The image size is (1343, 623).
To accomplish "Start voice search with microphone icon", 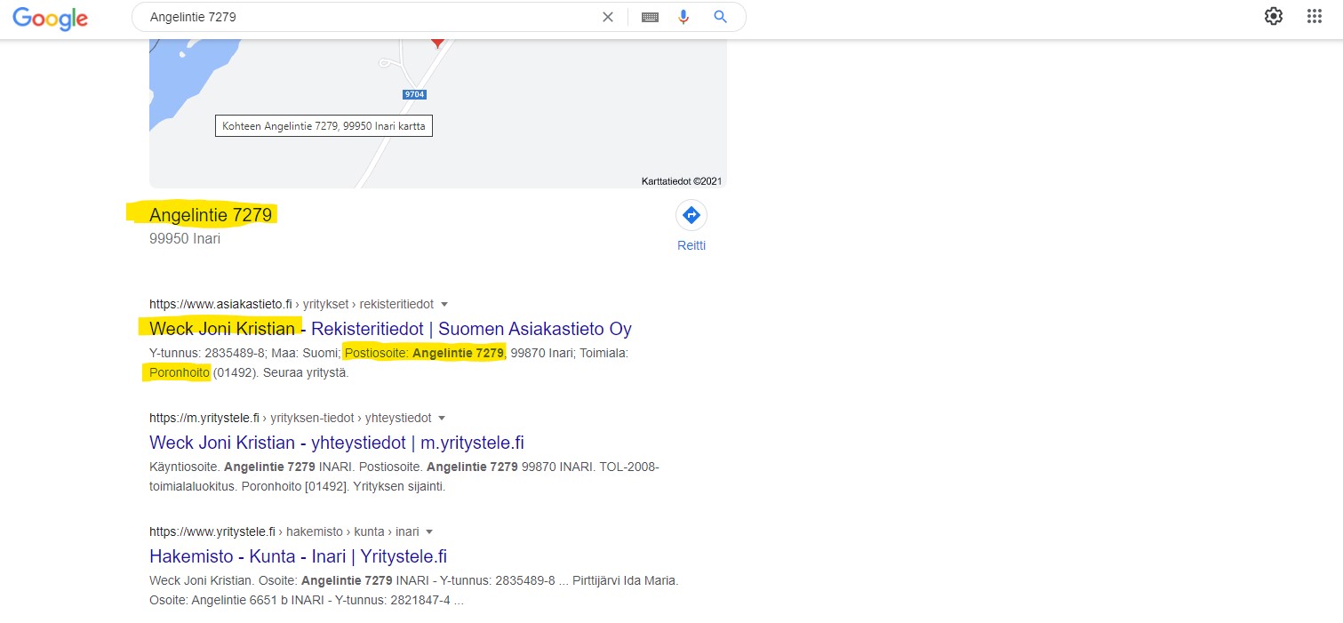I will 683,17.
